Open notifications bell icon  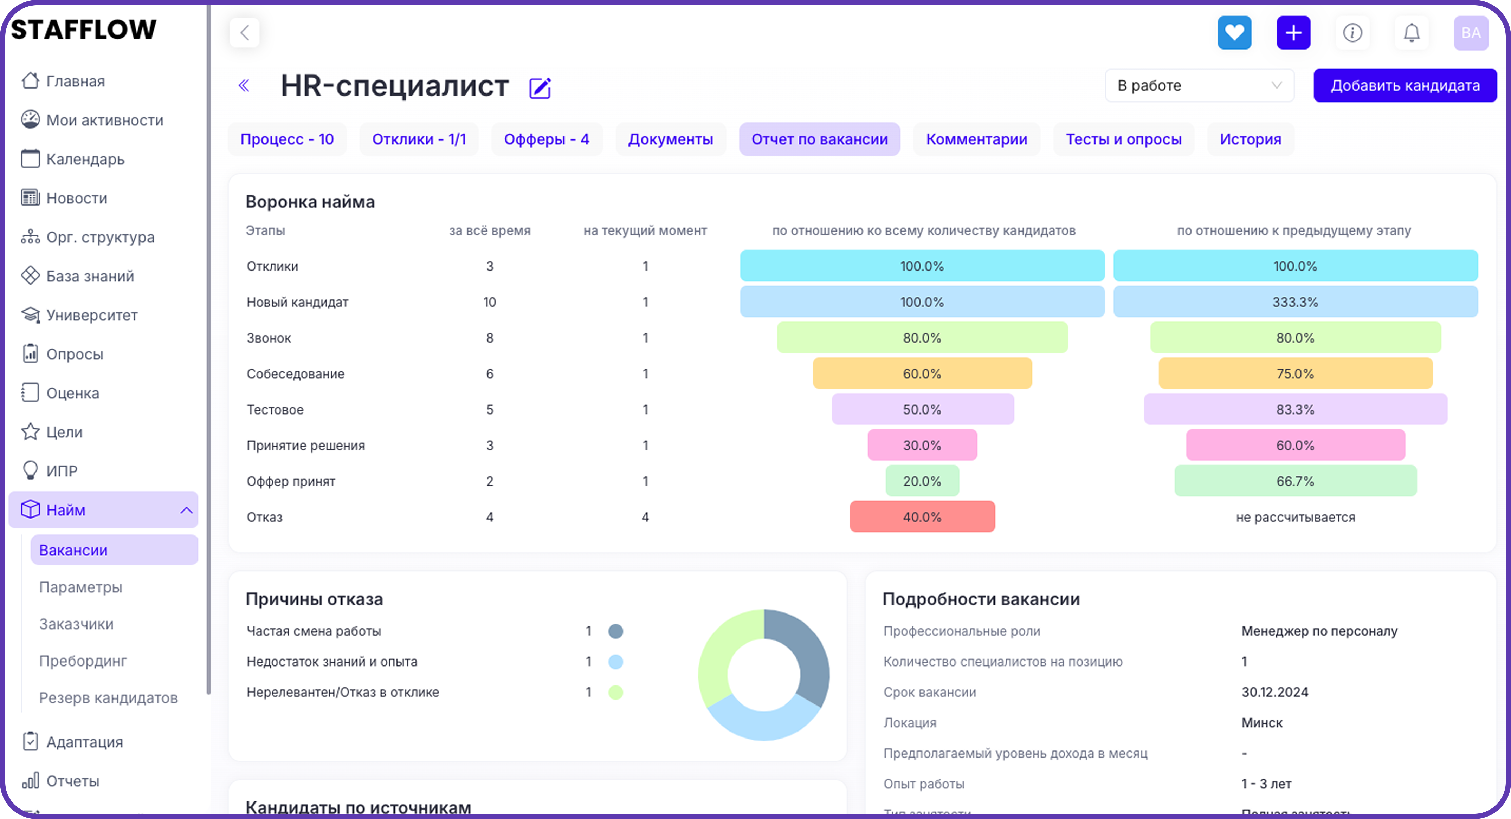pos(1411,33)
